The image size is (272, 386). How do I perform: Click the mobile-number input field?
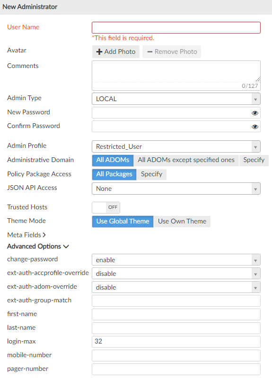176,355
